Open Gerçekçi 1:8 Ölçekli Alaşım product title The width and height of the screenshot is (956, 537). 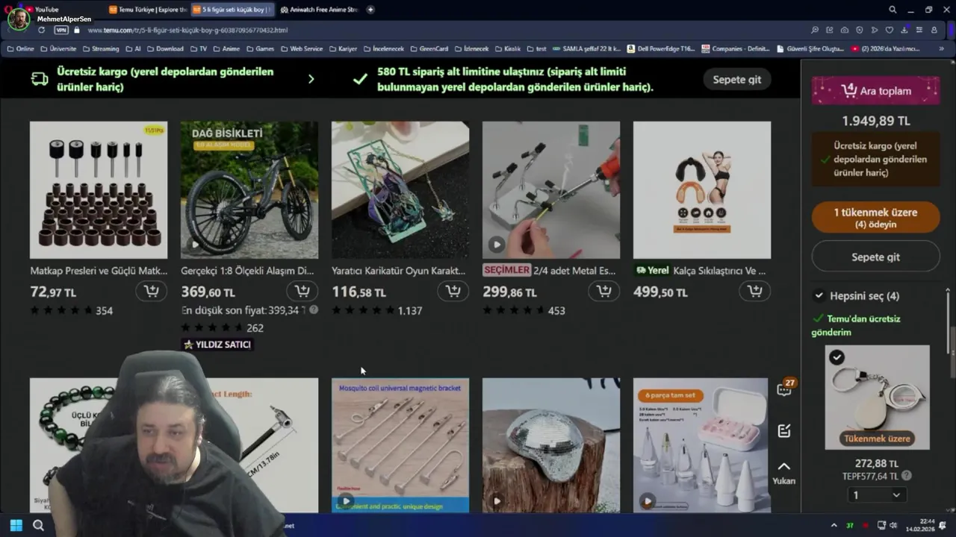[x=247, y=271]
